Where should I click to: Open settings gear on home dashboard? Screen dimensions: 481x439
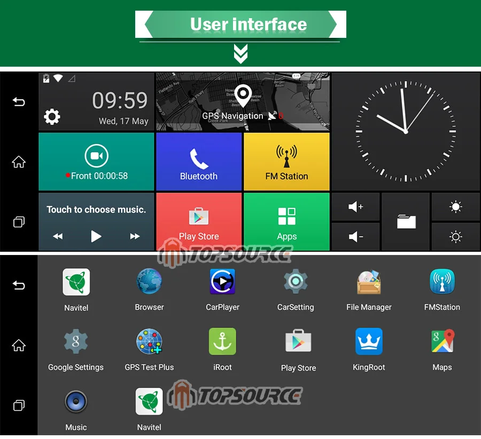point(52,117)
